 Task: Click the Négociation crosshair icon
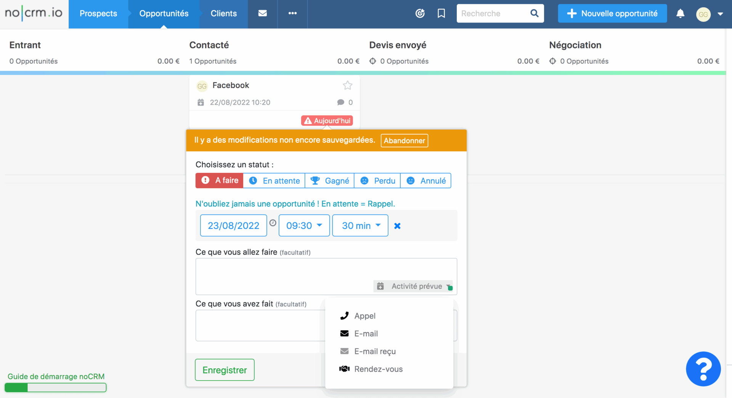tap(552, 61)
